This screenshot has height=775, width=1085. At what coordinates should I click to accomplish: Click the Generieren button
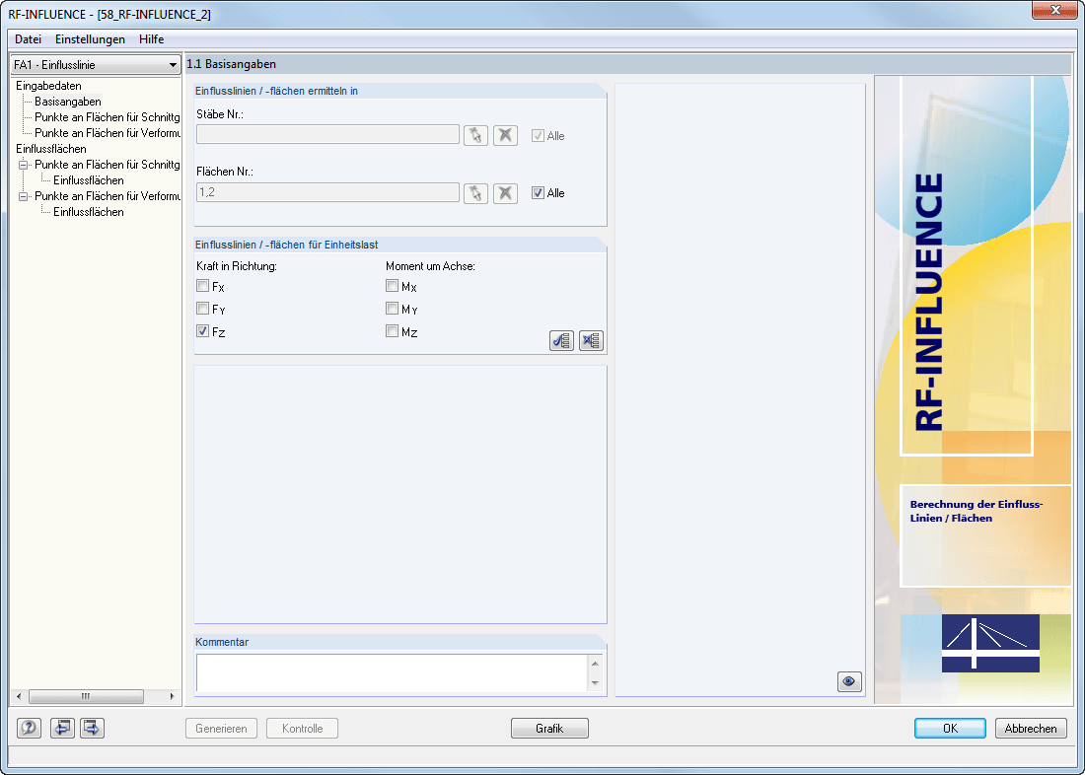(x=221, y=729)
